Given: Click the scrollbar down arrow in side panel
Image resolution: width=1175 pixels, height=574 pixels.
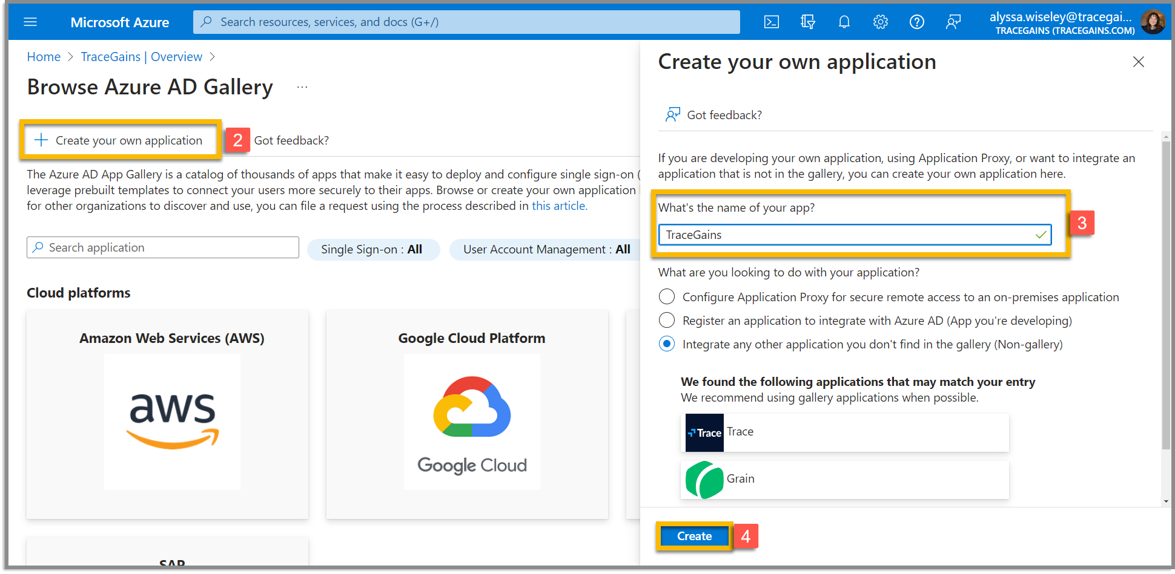Looking at the screenshot, I should 1166,501.
